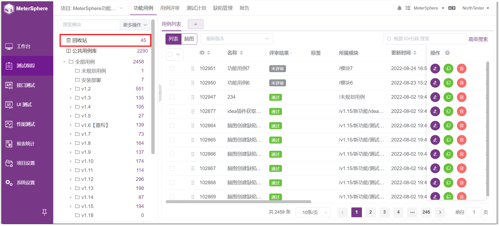Open the project selector dropdown
Image resolution: width=499 pixels, height=226 pixels.
[x=92, y=8]
